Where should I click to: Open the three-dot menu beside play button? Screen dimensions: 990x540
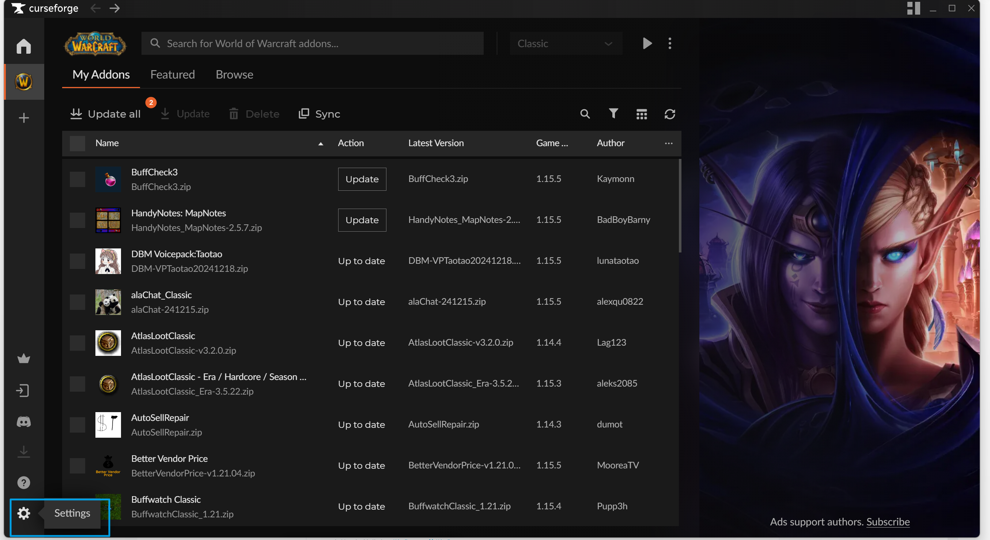pyautogui.click(x=669, y=43)
